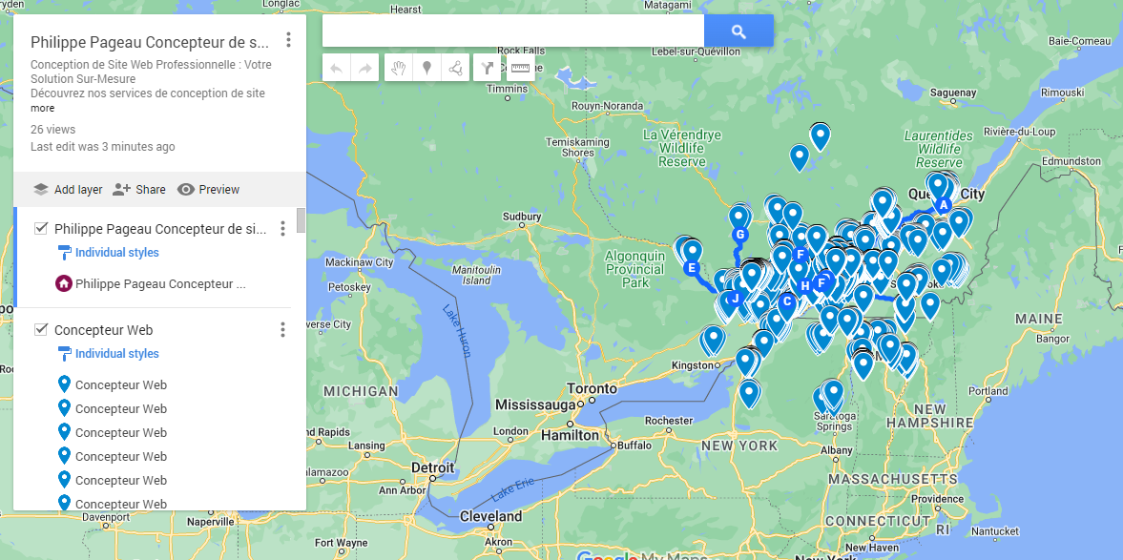
Task: Open Individual styles for Concepteur Web layer
Action: [116, 353]
